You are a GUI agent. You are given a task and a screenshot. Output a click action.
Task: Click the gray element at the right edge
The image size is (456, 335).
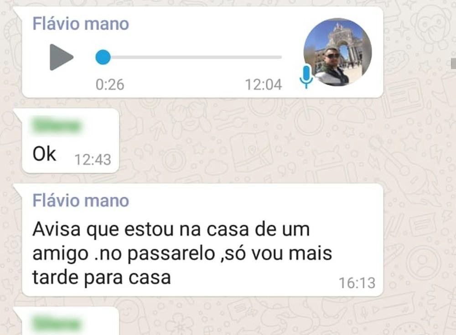pyautogui.click(x=453, y=63)
